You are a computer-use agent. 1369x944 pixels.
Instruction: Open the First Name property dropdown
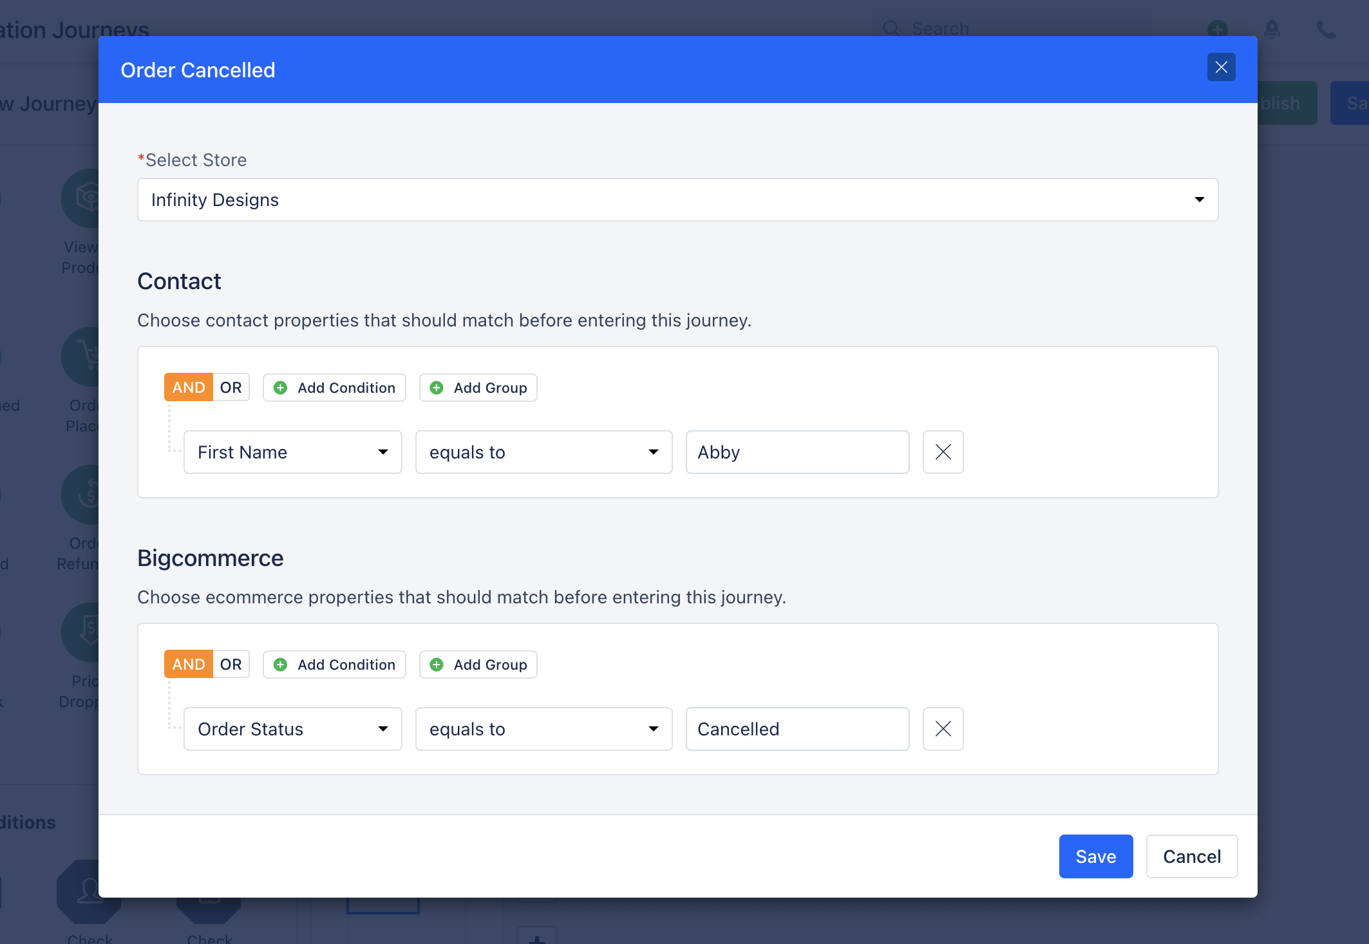tap(293, 452)
